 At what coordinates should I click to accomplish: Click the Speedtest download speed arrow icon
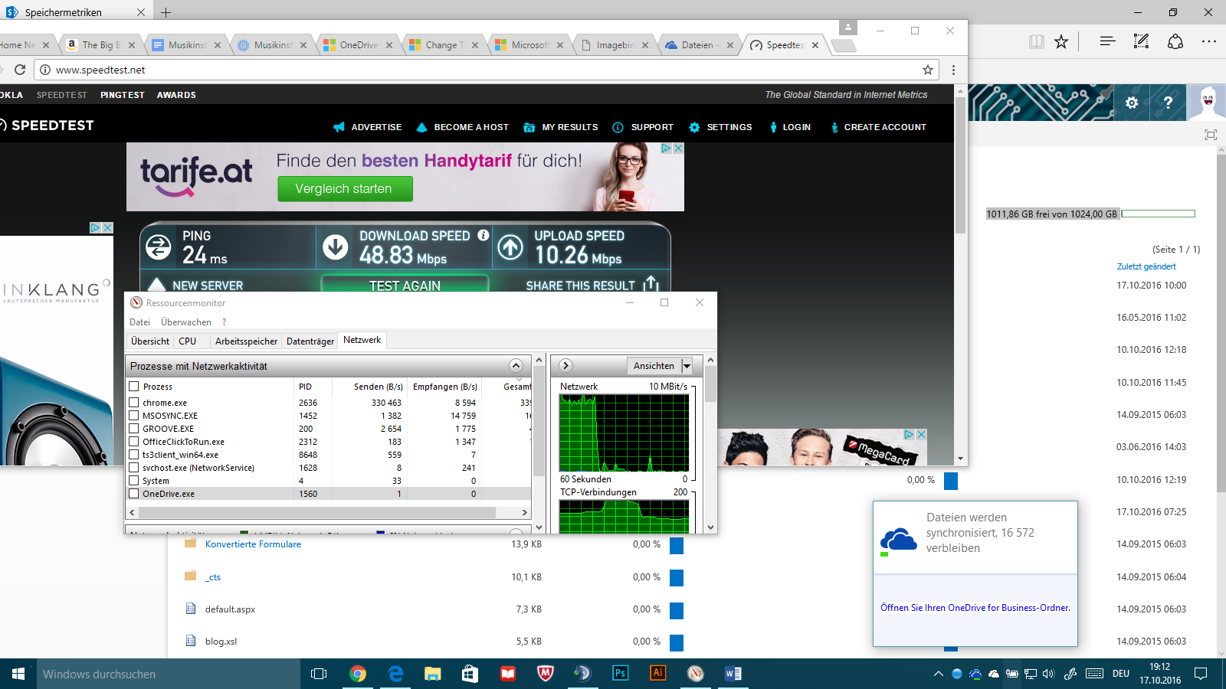point(335,247)
